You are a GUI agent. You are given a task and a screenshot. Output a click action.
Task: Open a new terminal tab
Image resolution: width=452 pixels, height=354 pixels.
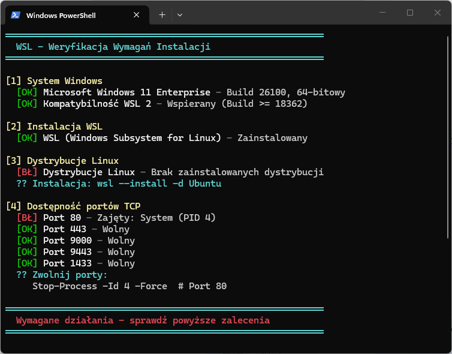tap(162, 15)
